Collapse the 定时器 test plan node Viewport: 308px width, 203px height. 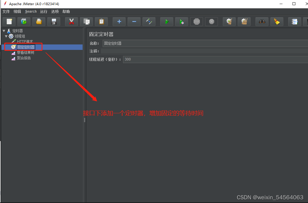point(4,31)
